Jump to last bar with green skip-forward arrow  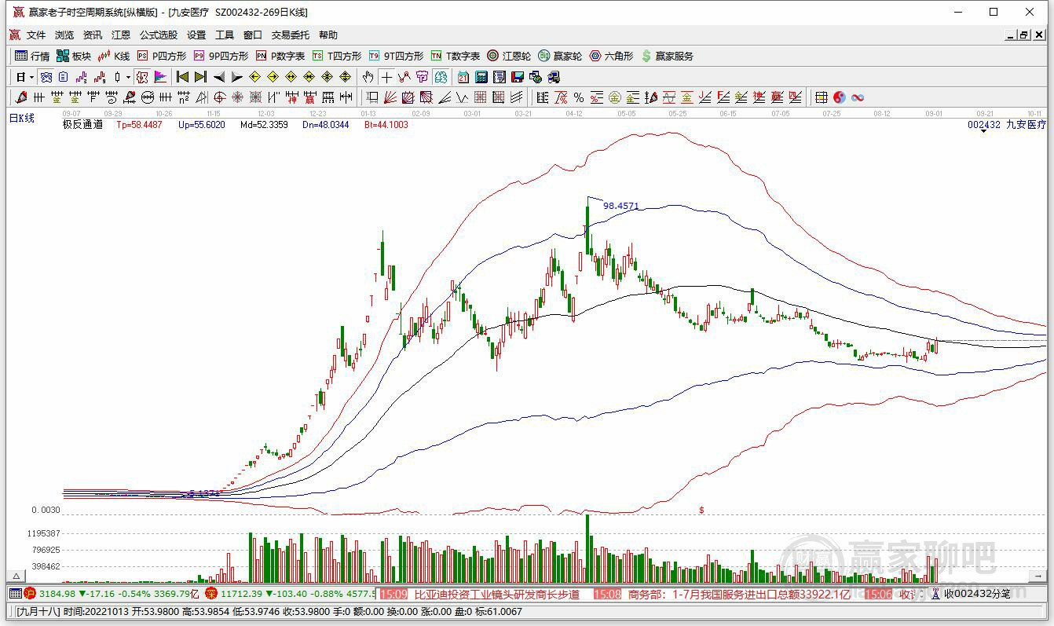tap(200, 77)
